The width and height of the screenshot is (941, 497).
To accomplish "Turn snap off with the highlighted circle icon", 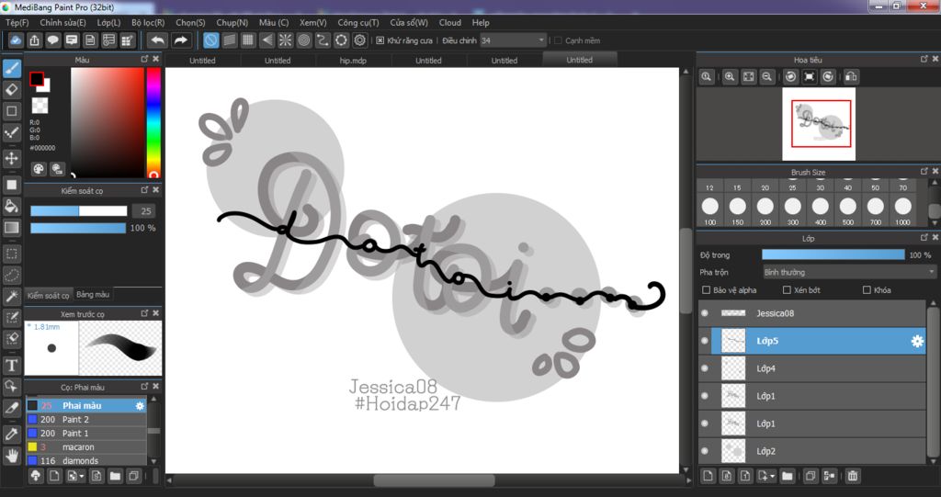I will coord(210,40).
